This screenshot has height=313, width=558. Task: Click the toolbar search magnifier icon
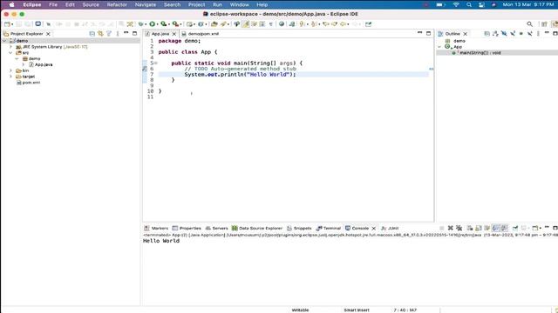(x=530, y=24)
